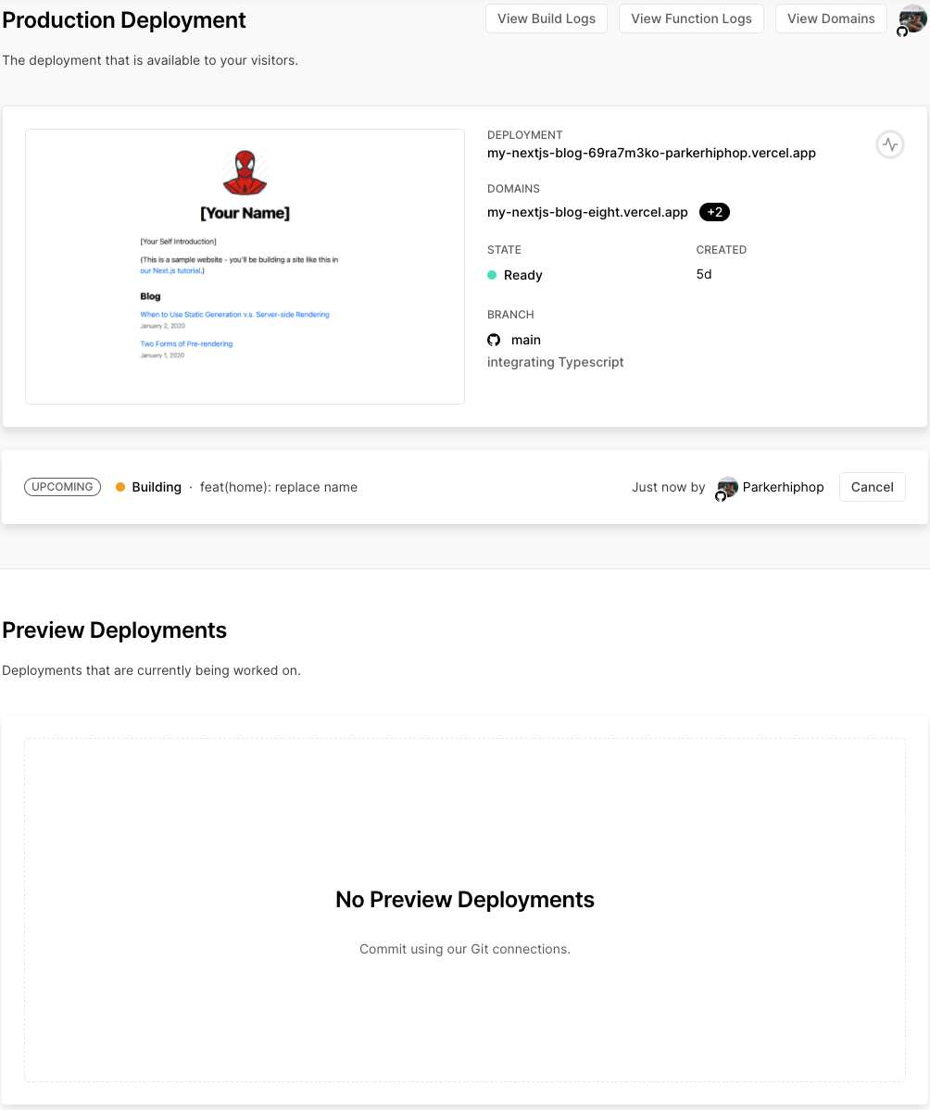Open the my-nextjs-blog-69ra7m3ko deployment URL
The height and width of the screenshot is (1110, 930).
click(651, 153)
